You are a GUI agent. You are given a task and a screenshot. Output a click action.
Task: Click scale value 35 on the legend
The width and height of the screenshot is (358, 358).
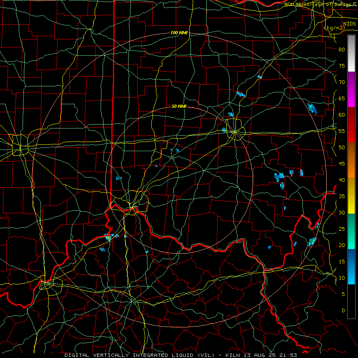pyautogui.click(x=342, y=197)
